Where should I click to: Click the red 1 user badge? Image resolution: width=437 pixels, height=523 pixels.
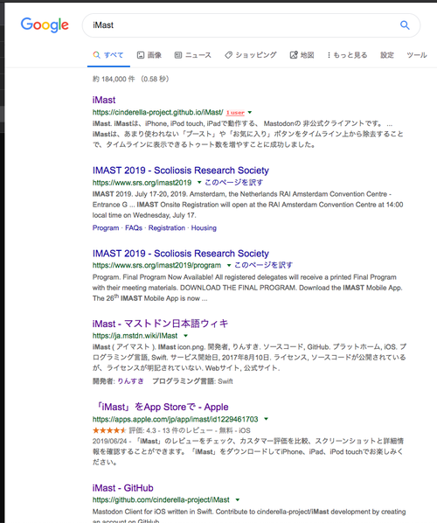(235, 113)
